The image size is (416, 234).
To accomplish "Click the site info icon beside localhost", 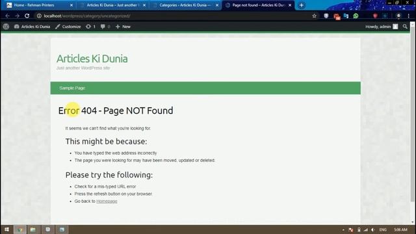I will click(x=39, y=16).
